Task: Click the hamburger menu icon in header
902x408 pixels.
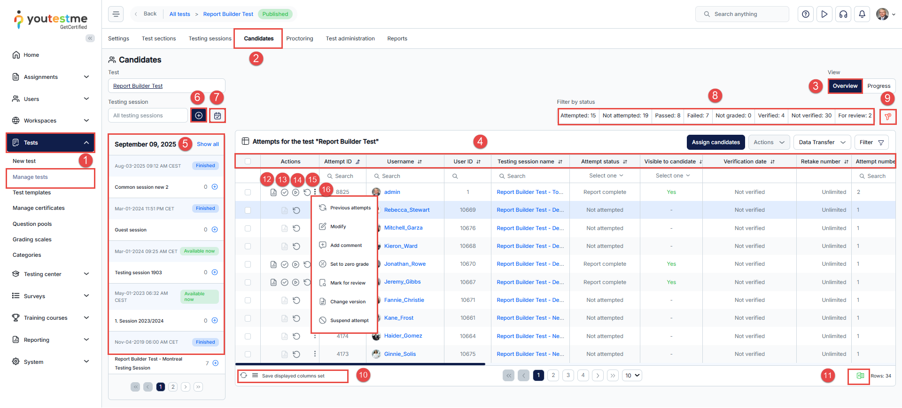Action: coord(116,14)
